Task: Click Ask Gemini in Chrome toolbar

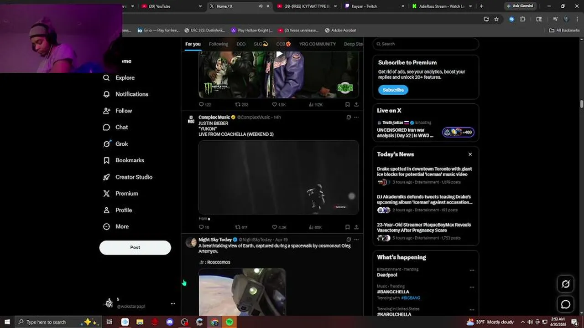Action: (x=520, y=6)
